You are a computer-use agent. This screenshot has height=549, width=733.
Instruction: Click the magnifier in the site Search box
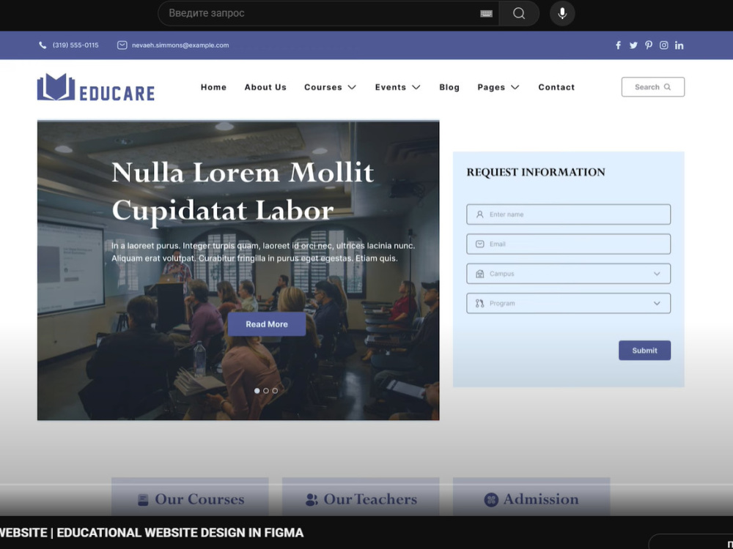click(x=668, y=87)
